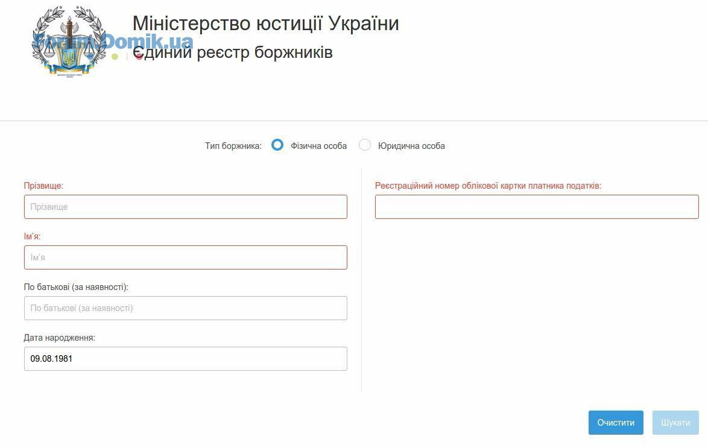Click the 'Реєстраційний номер облікової картки' label
The image size is (708, 448).
[488, 186]
